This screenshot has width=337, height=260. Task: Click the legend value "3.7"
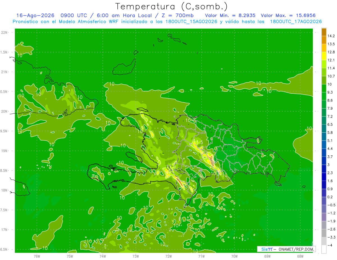point(331,157)
